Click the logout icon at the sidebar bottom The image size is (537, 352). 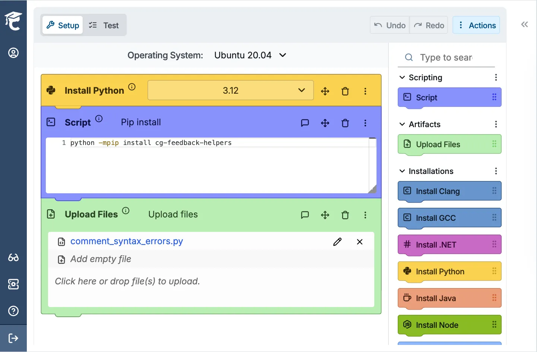13,338
